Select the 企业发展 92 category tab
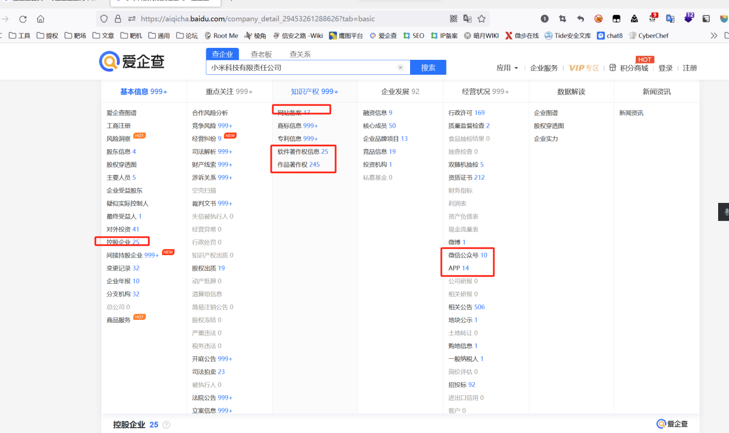 pyautogui.click(x=400, y=92)
